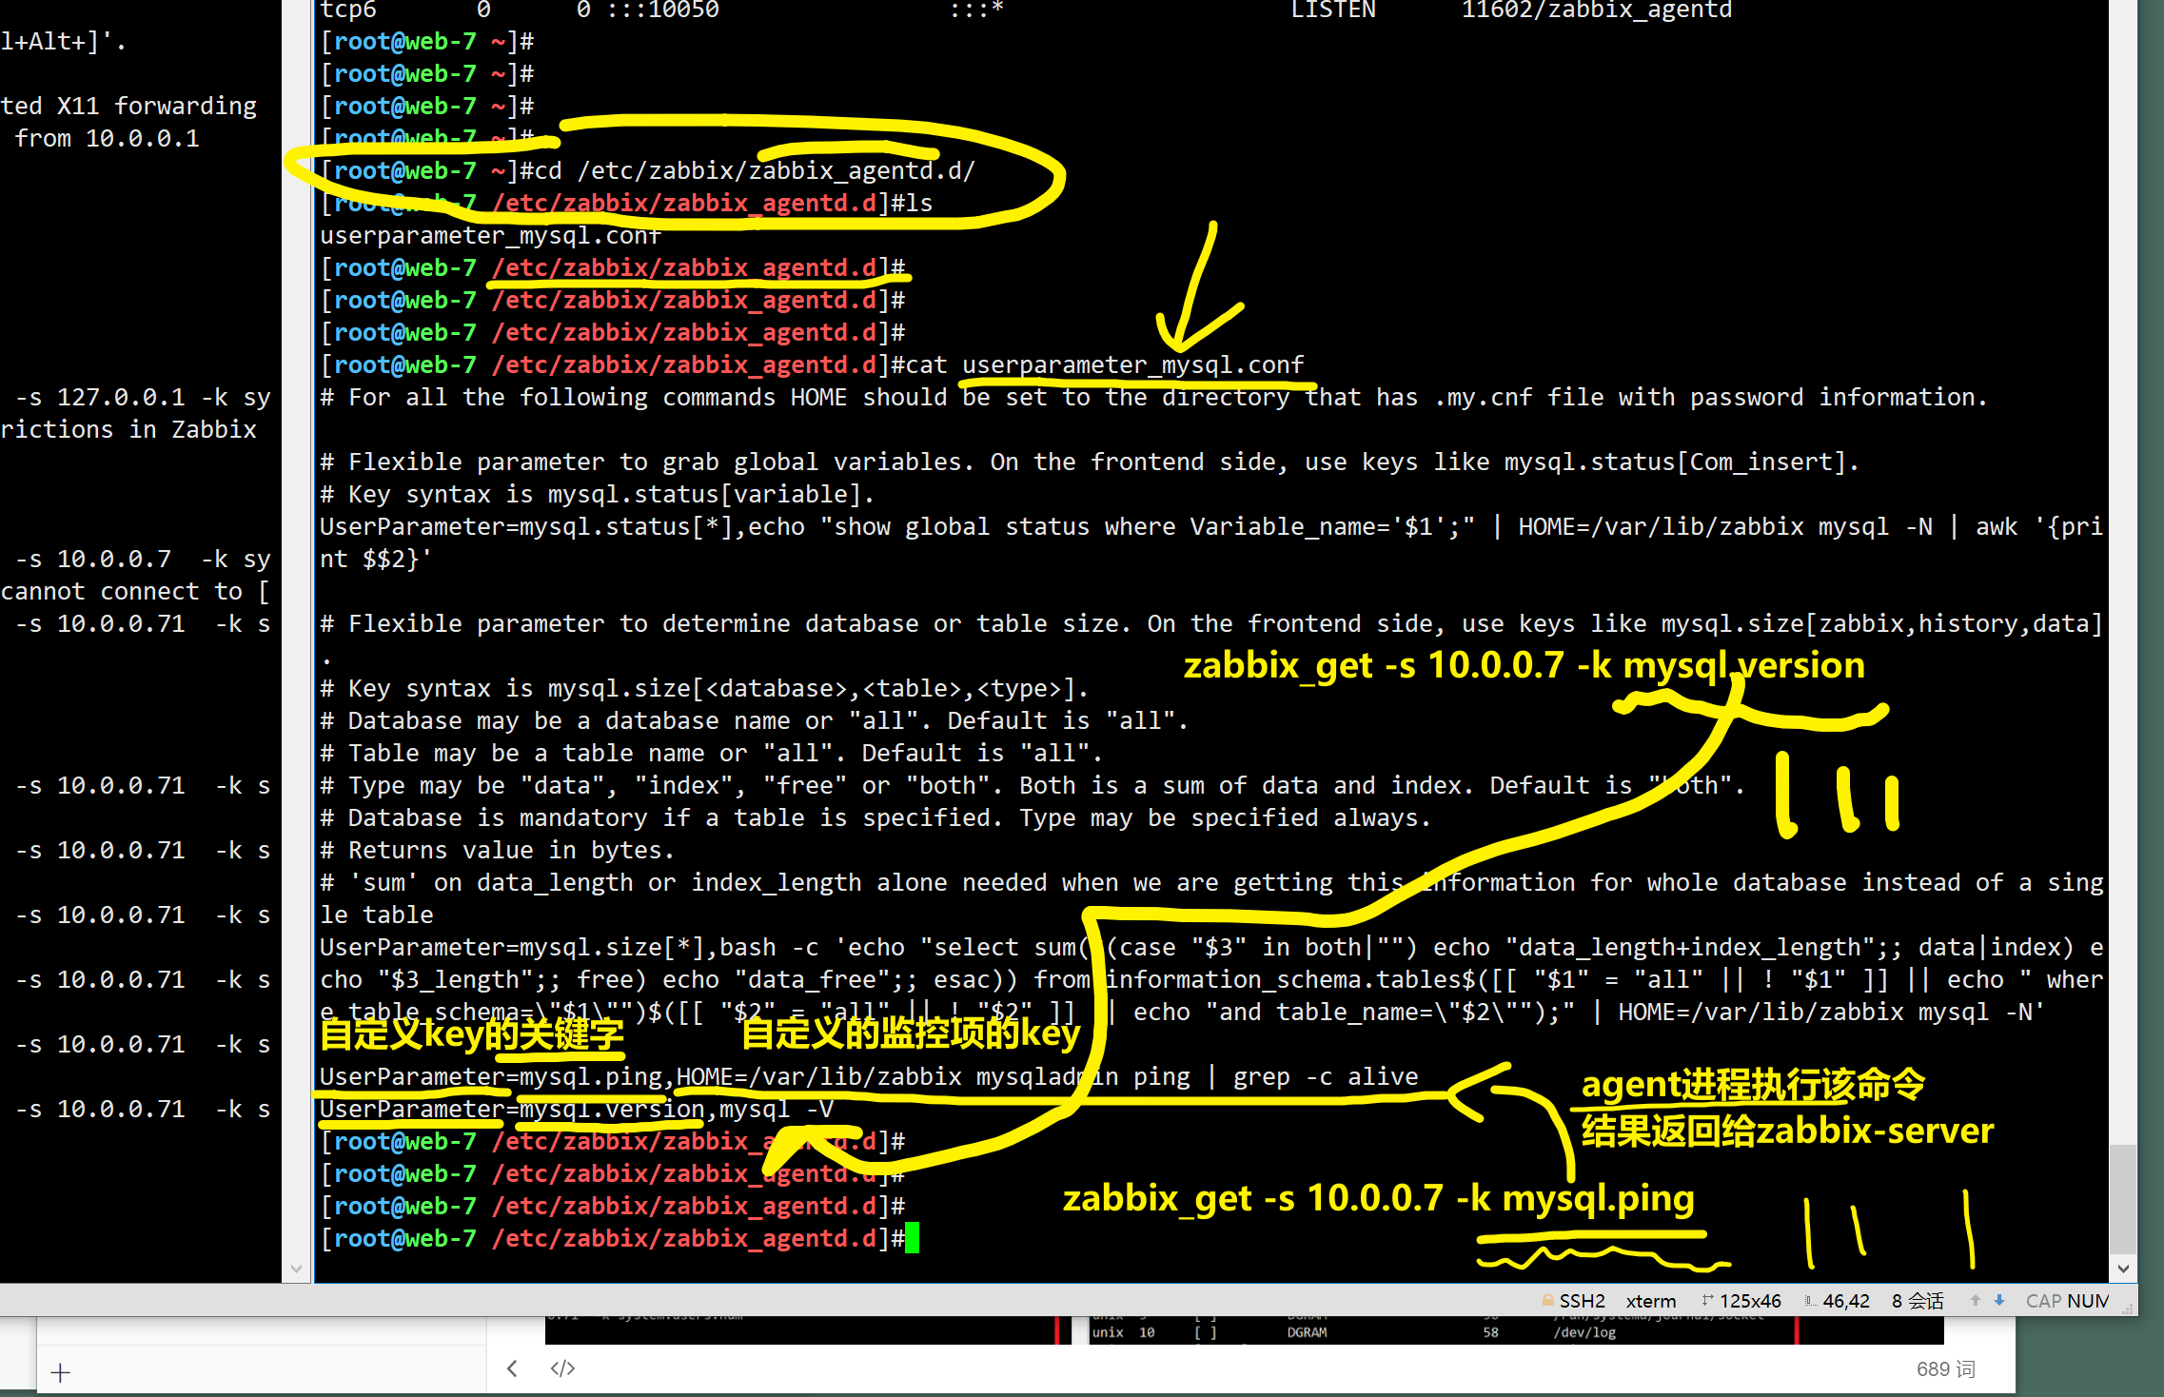Click the terminal size icon beside 125x46
The height and width of the screenshot is (1397, 2164).
tap(1708, 1301)
